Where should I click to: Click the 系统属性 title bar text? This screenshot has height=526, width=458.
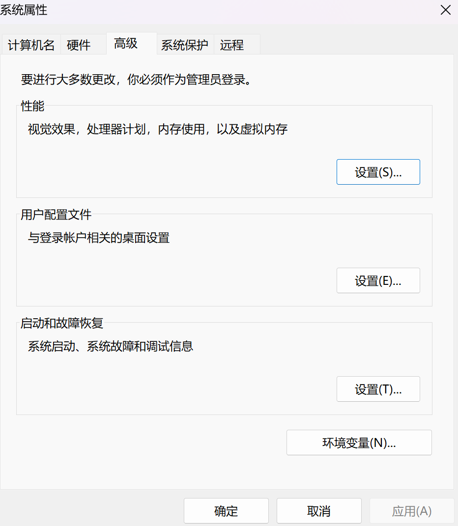tap(24, 10)
